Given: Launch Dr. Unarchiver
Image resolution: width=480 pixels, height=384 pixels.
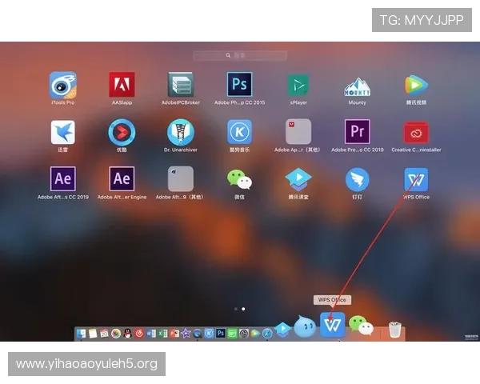Looking at the screenshot, I should click(x=181, y=132).
